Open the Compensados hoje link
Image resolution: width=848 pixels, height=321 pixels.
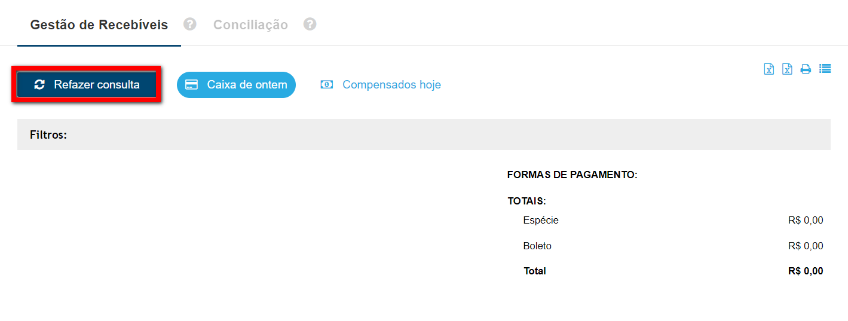tap(391, 85)
